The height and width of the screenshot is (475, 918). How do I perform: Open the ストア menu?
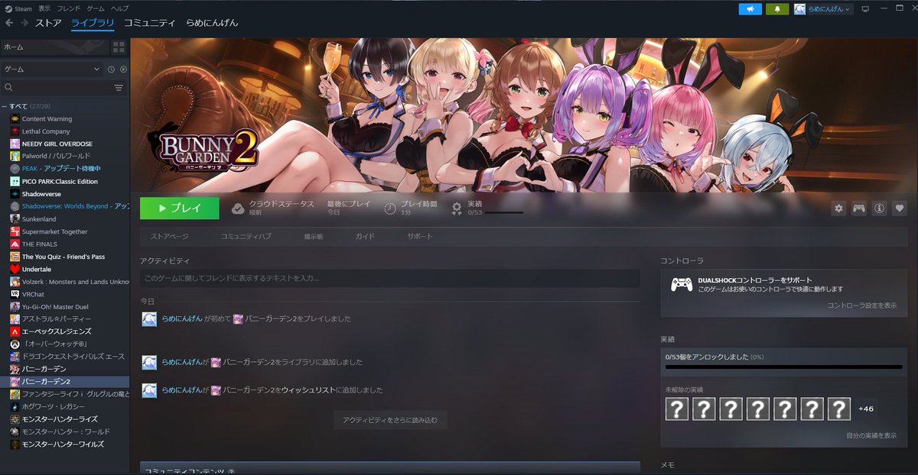pyautogui.click(x=49, y=23)
